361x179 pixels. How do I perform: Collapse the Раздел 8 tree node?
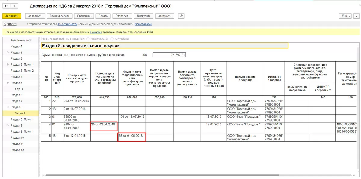[x=8, y=107]
